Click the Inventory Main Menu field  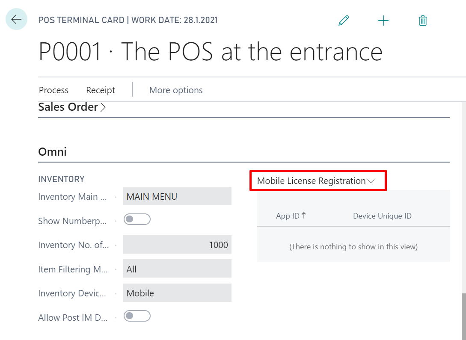[177, 196]
